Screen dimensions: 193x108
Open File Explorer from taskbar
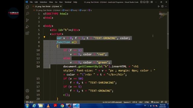(41, 106)
